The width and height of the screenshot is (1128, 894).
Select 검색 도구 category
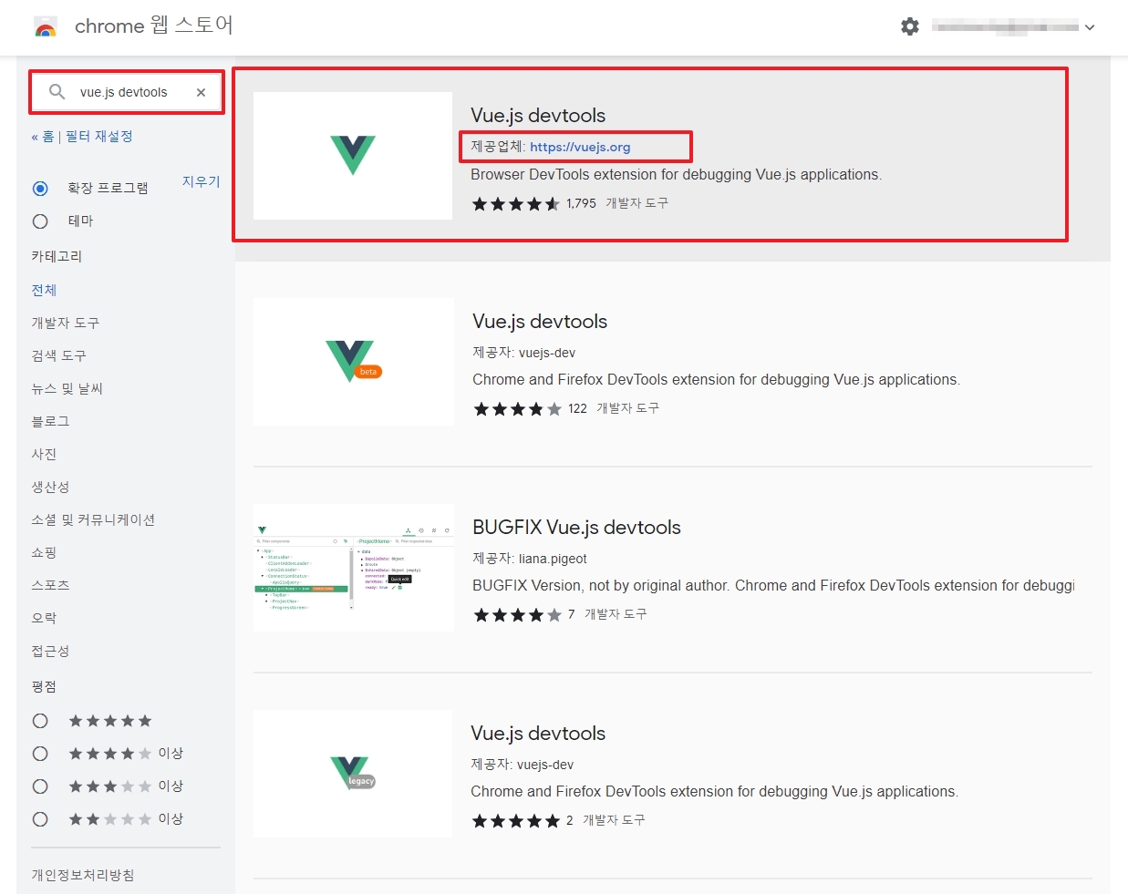point(58,355)
